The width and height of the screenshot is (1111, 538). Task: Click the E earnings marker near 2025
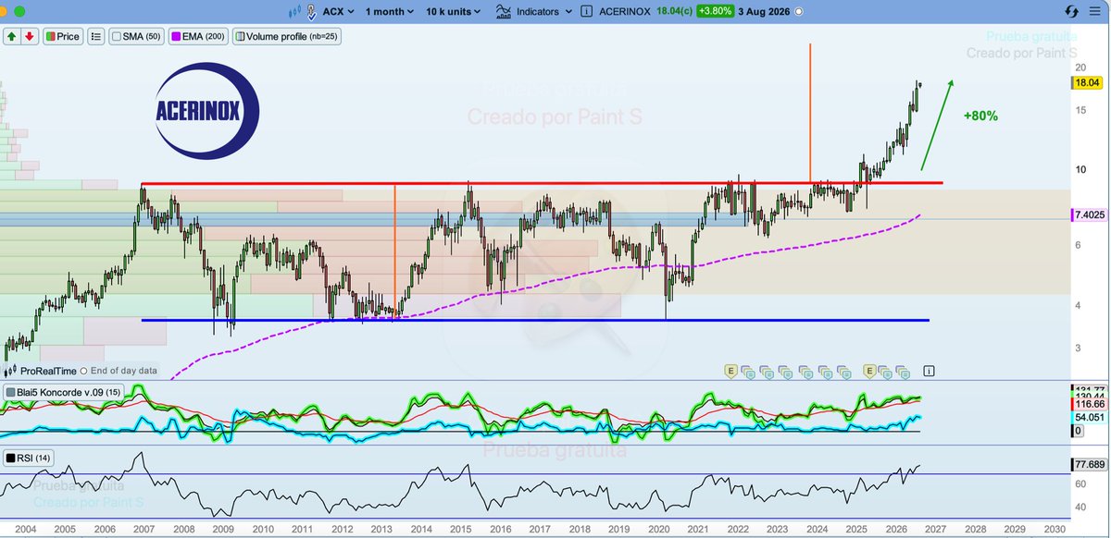pos(869,371)
